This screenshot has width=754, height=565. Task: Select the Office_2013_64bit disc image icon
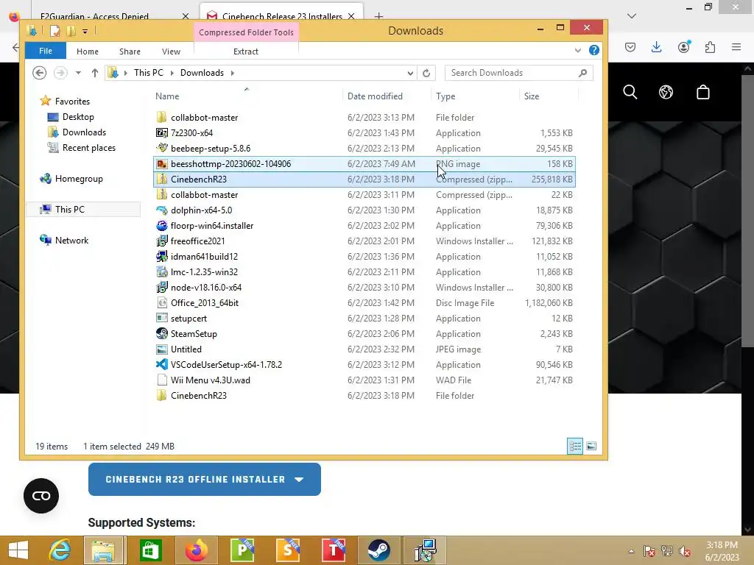coord(161,302)
